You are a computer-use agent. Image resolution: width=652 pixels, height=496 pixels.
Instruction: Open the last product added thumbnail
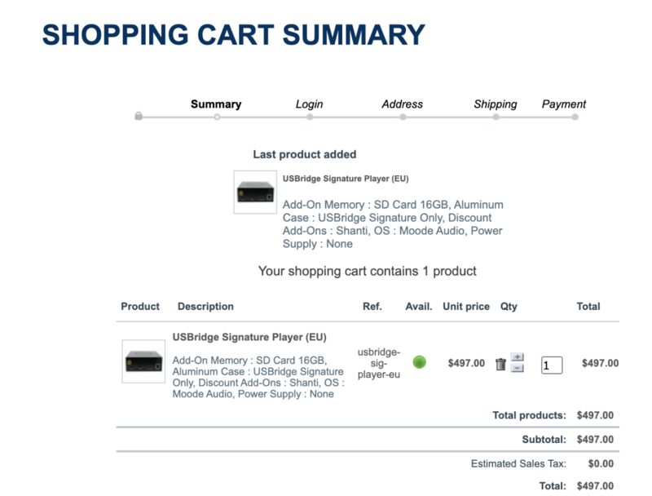click(255, 193)
